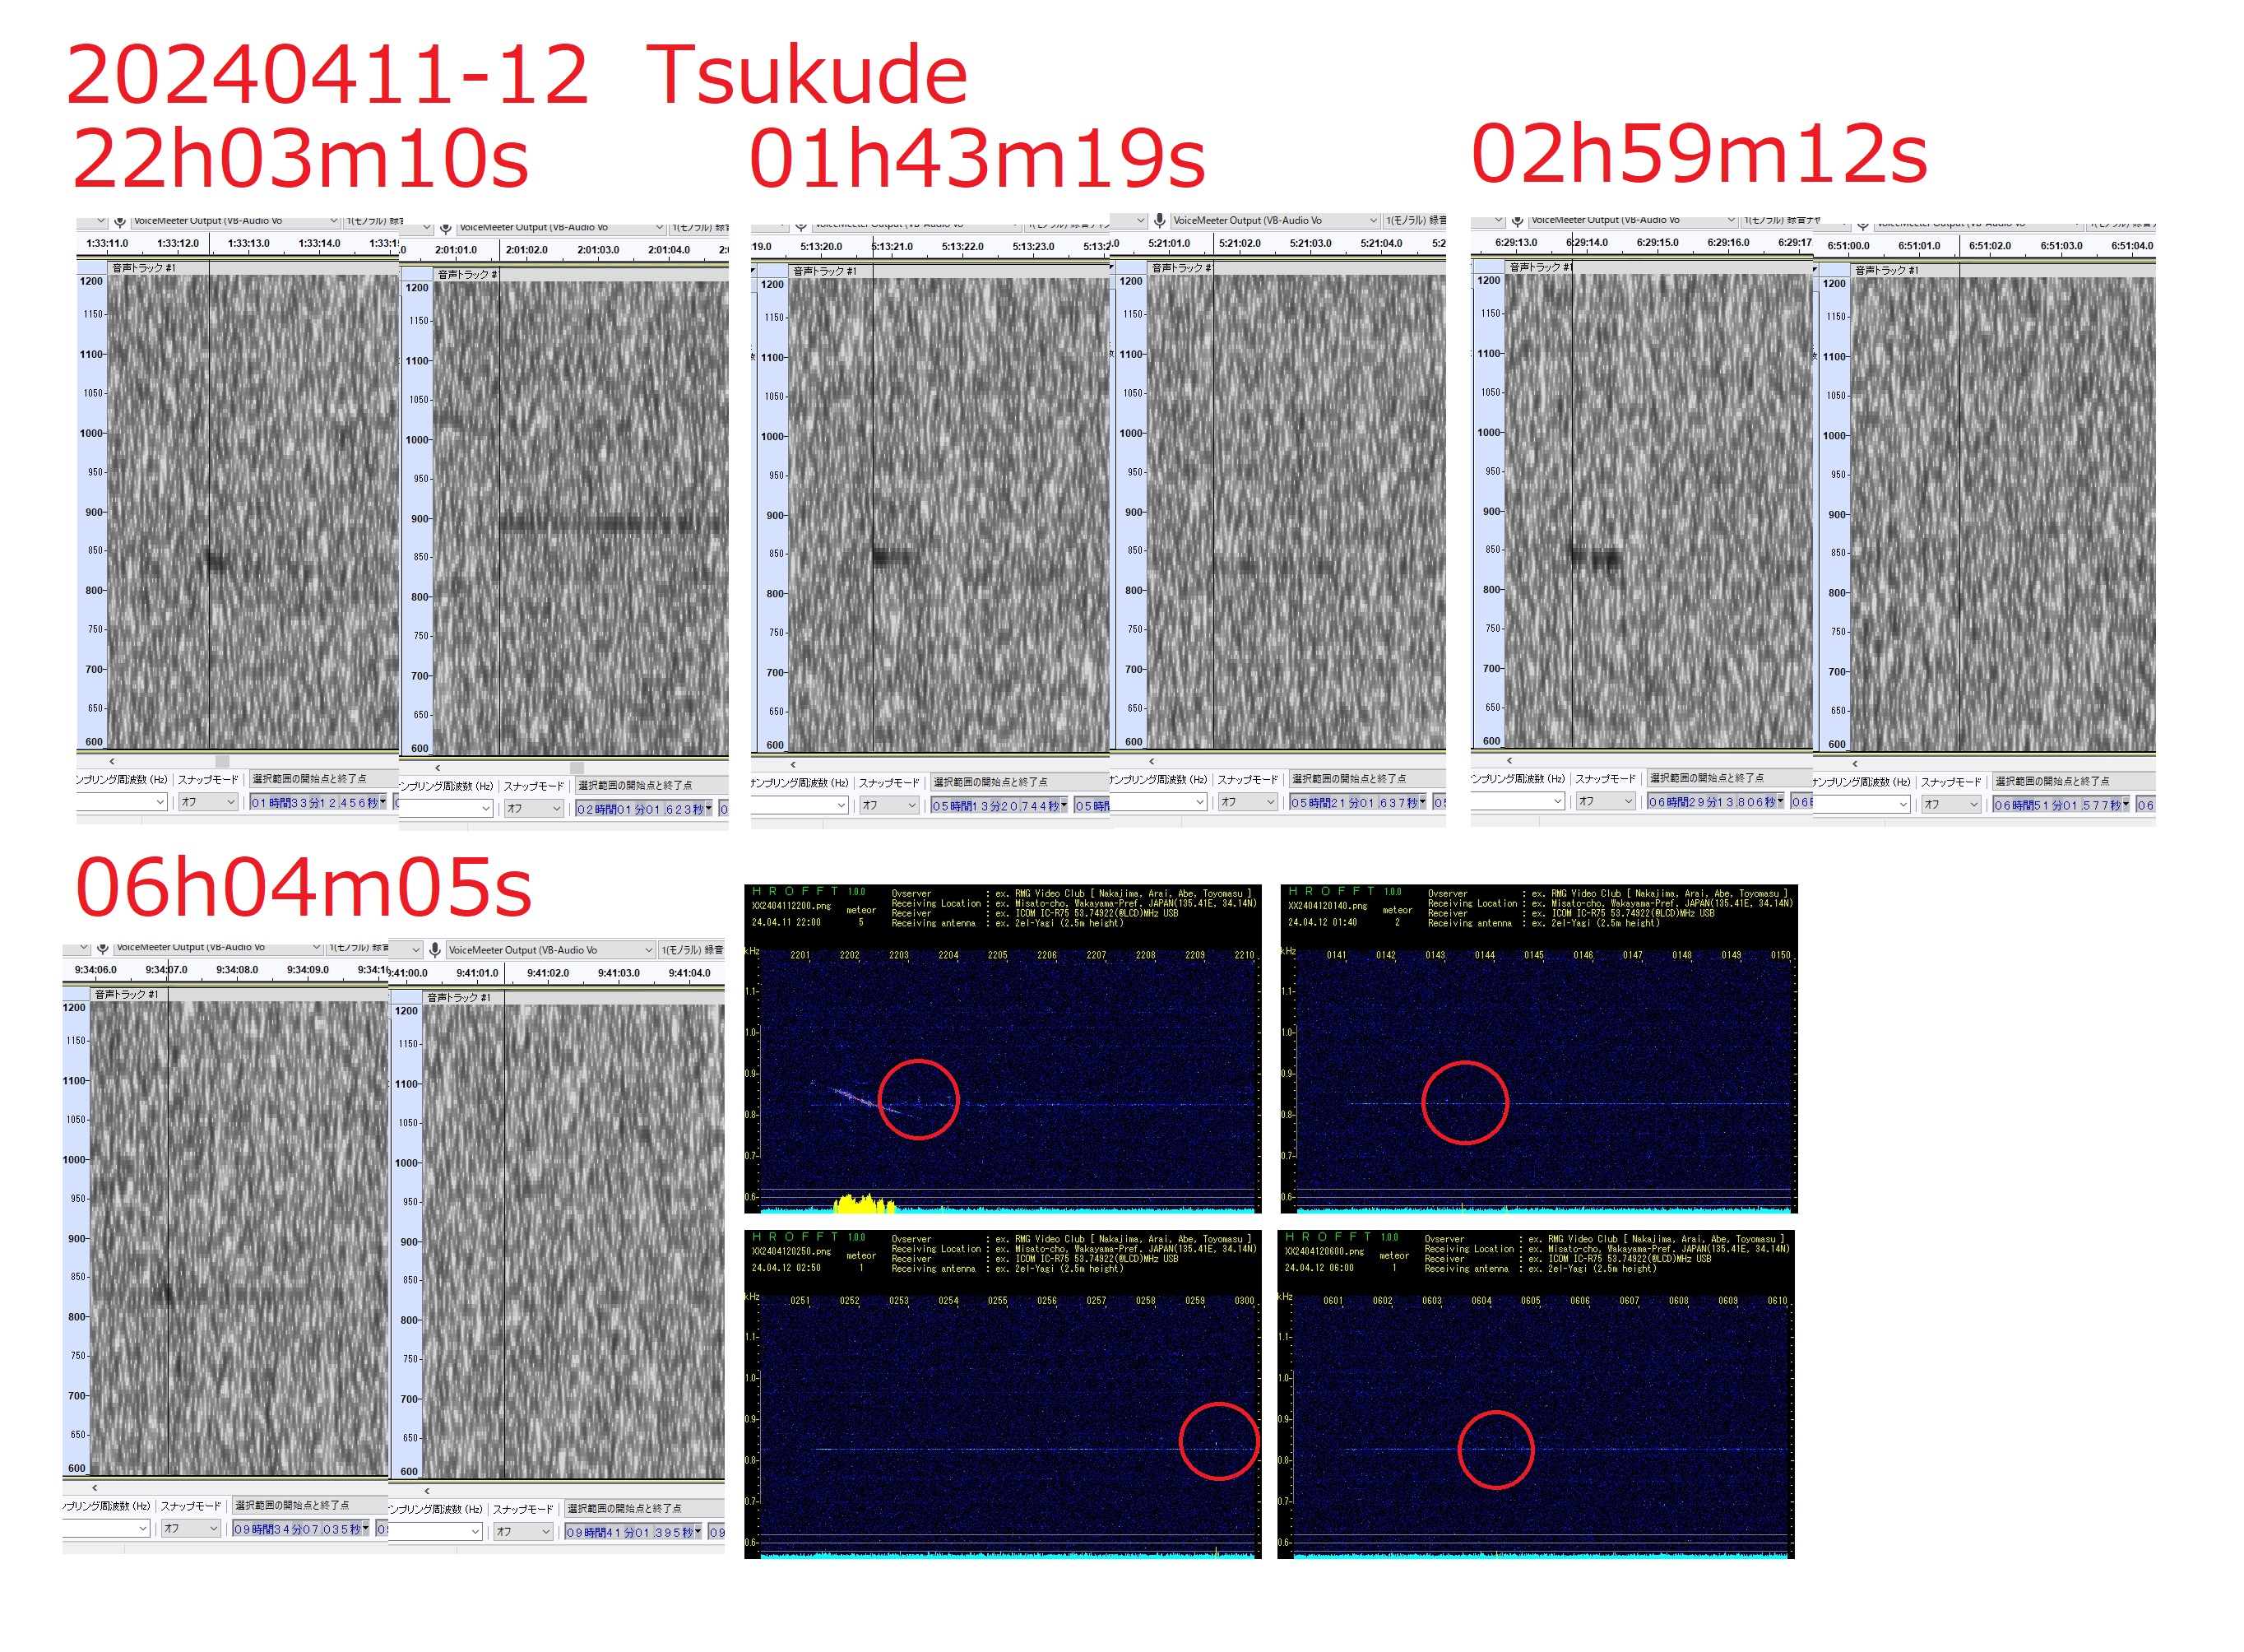Click the 09時間41分01.395秒 selection time field
This screenshot has width=2244, height=1652.
[630, 1532]
